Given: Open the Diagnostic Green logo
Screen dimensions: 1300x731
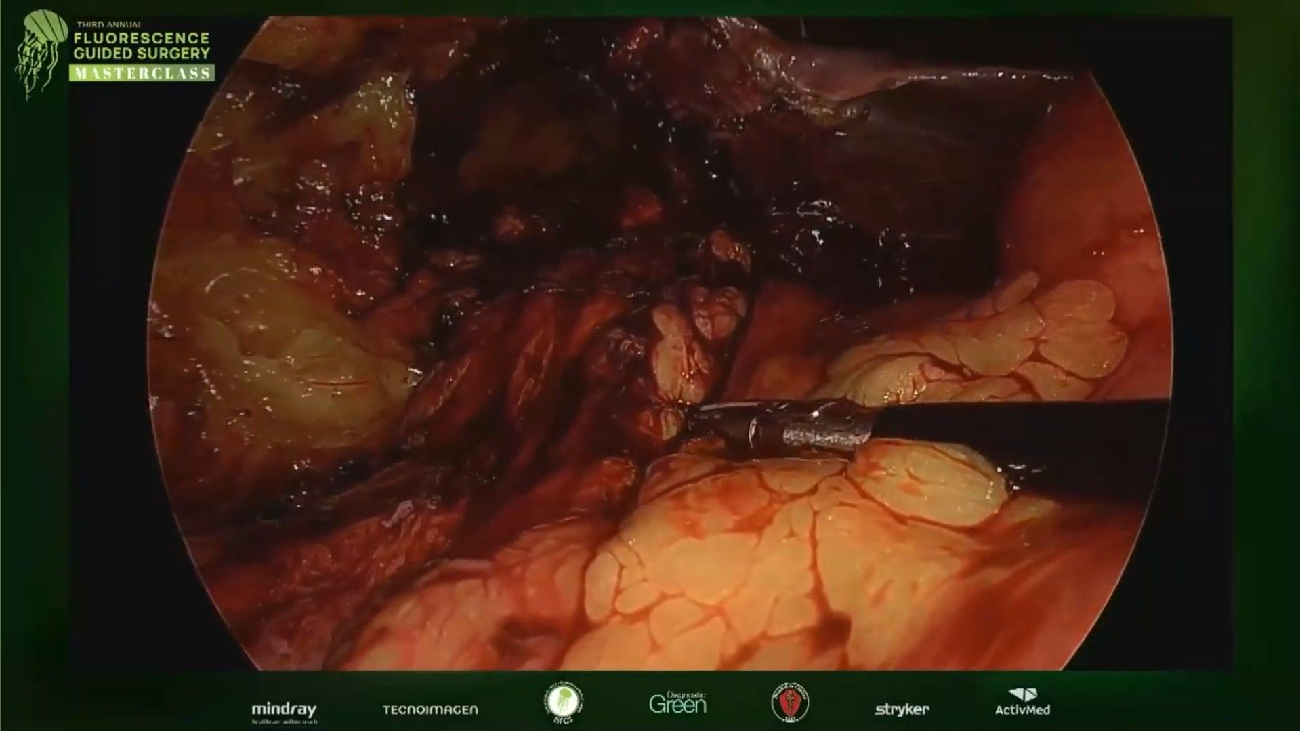Looking at the screenshot, I should [677, 705].
